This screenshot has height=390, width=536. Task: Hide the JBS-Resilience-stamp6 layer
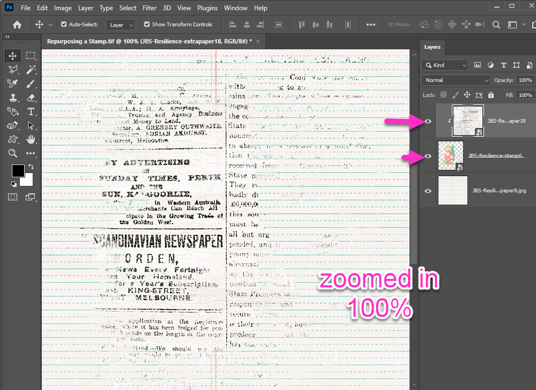coord(428,156)
